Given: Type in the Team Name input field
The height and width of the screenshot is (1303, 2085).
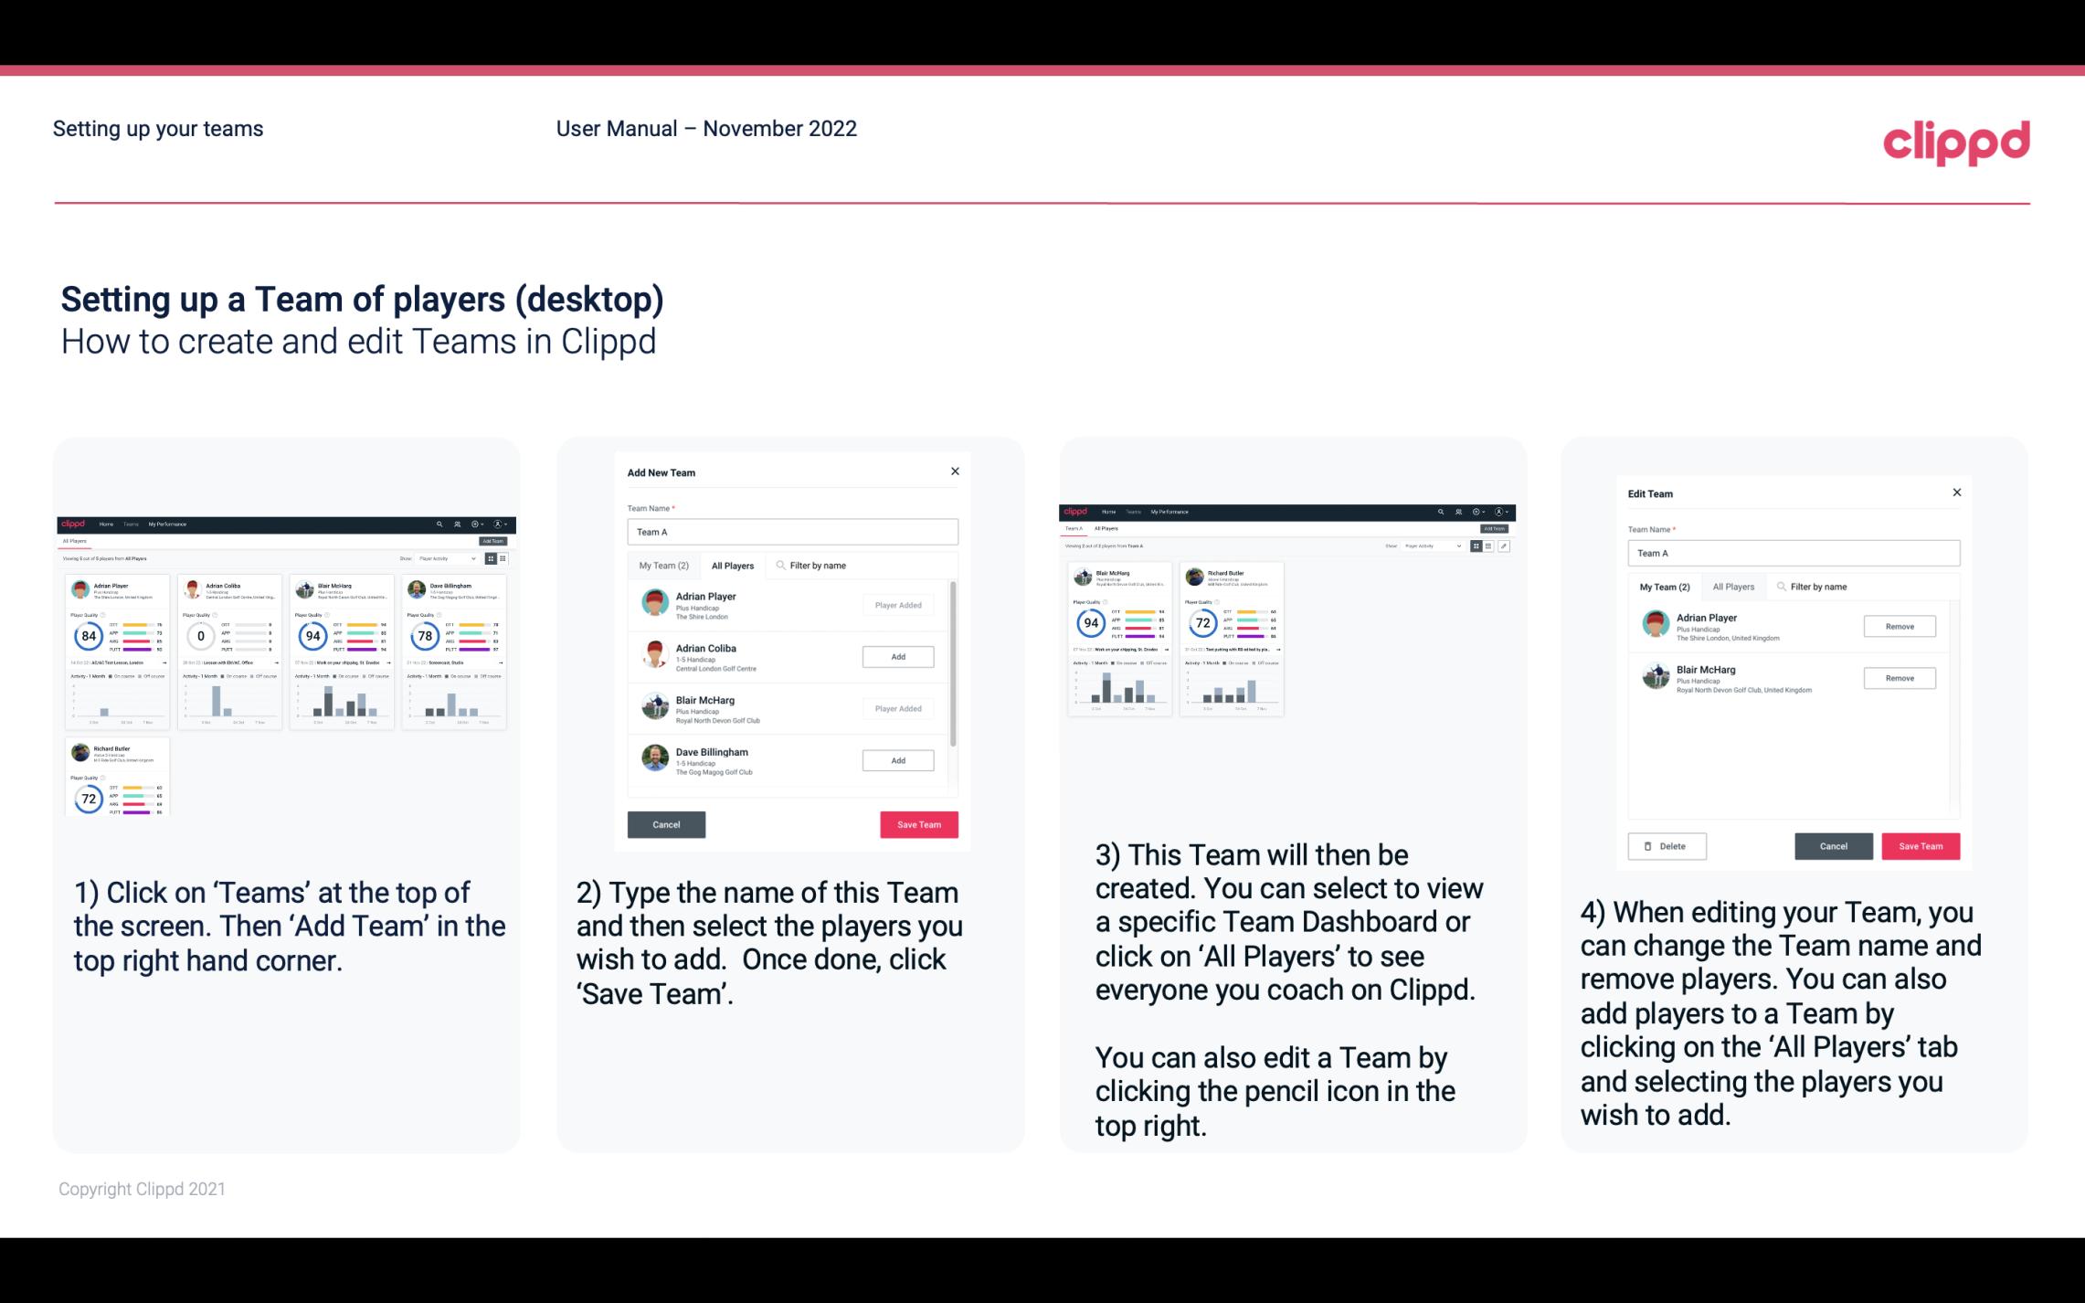Looking at the screenshot, I should pos(792,530).
